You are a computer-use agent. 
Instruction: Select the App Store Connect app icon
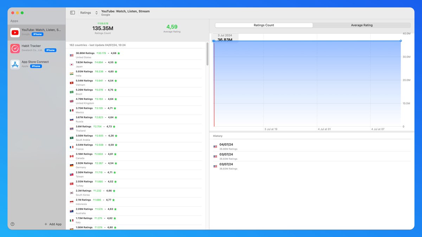[15, 65]
